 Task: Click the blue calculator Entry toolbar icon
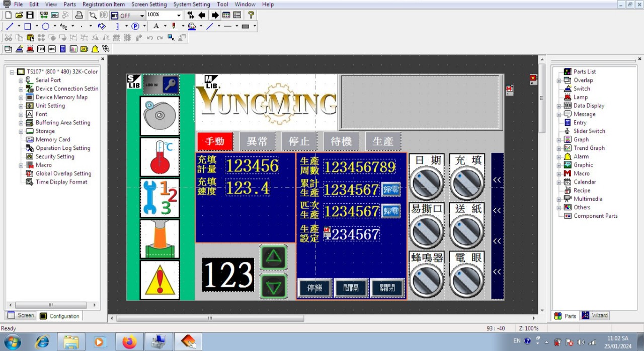click(62, 49)
